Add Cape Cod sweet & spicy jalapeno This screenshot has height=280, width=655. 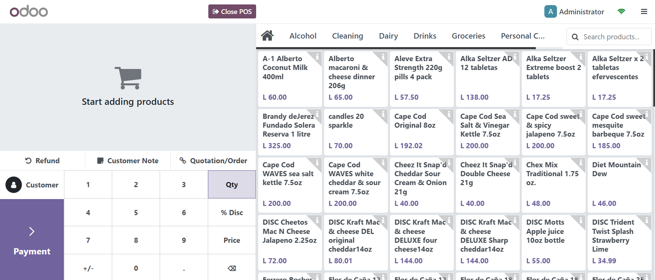click(x=554, y=132)
